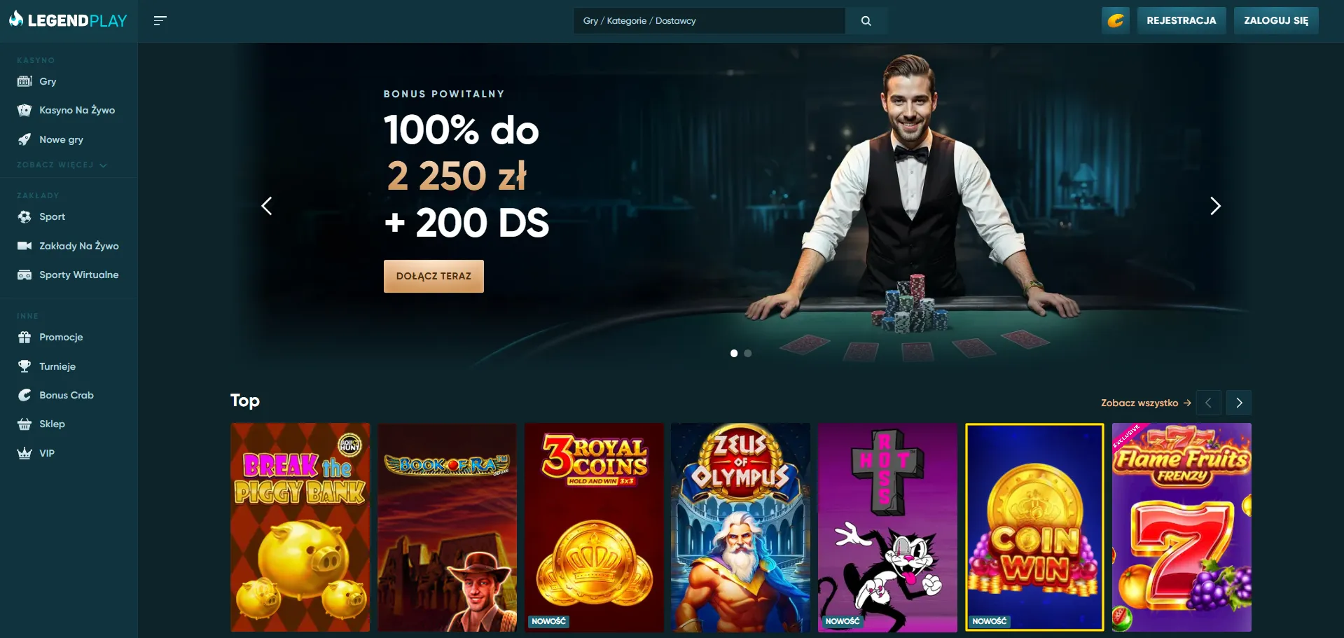1344x638 pixels.
Task: Click Dołącz Teraz button
Action: (434, 276)
